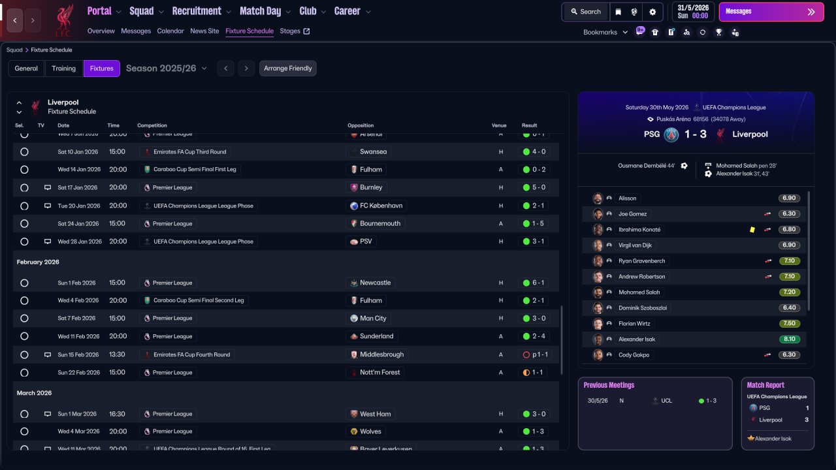The width and height of the screenshot is (836, 470).
Task: Select the radio button for the Man City fixture
Action: (x=24, y=319)
